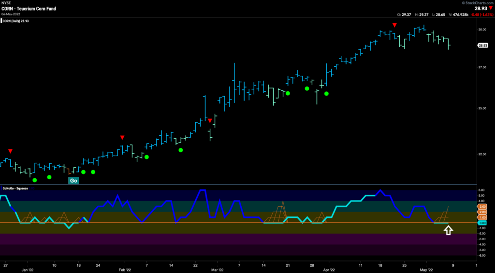
Task: Click the green dot beneath the February 7 bars
Action: tap(146, 157)
